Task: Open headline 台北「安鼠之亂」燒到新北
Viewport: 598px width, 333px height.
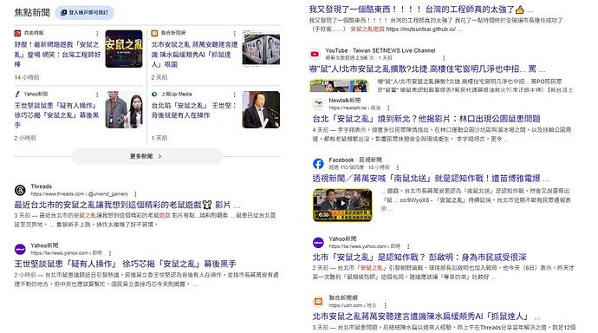Action: (x=426, y=119)
